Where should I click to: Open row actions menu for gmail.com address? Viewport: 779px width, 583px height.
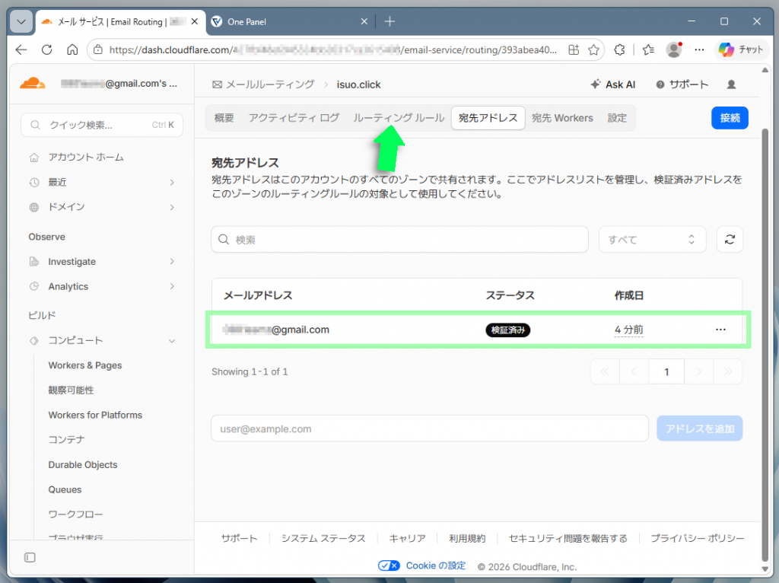coord(720,330)
